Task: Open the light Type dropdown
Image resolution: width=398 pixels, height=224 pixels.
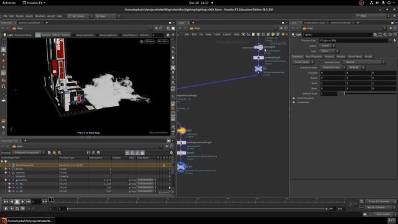Action: pos(329,51)
